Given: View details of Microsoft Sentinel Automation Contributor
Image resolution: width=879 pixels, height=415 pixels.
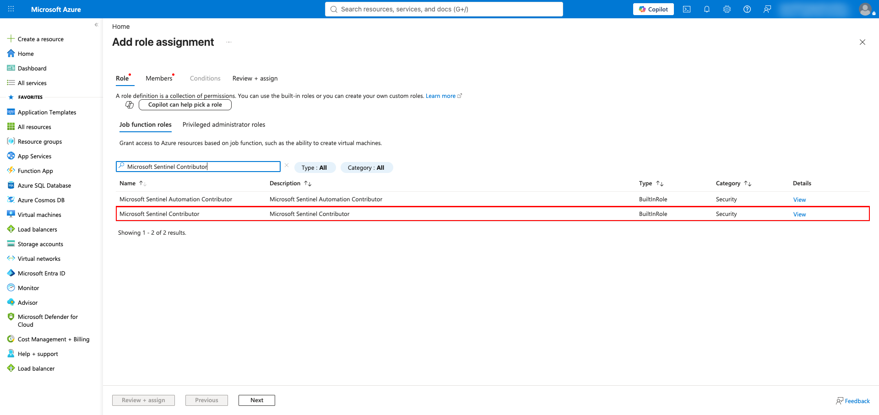Looking at the screenshot, I should 799,199.
